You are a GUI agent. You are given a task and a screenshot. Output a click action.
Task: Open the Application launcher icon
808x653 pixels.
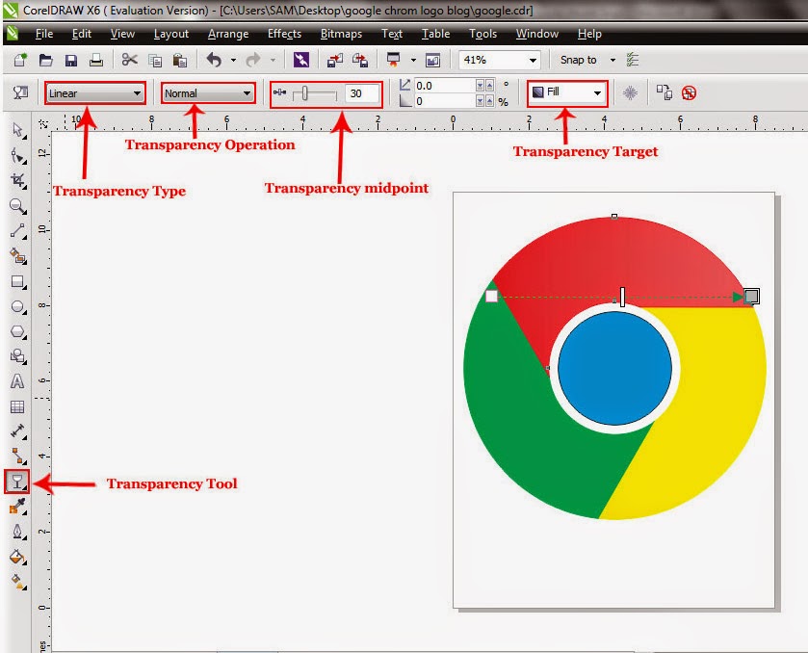point(394,61)
